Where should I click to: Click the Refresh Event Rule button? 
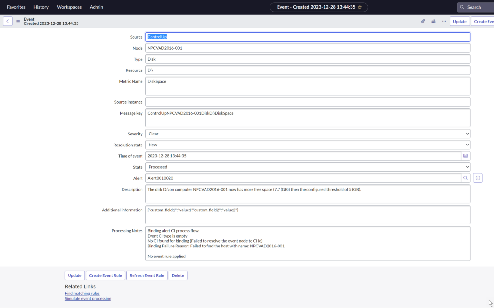147,275
